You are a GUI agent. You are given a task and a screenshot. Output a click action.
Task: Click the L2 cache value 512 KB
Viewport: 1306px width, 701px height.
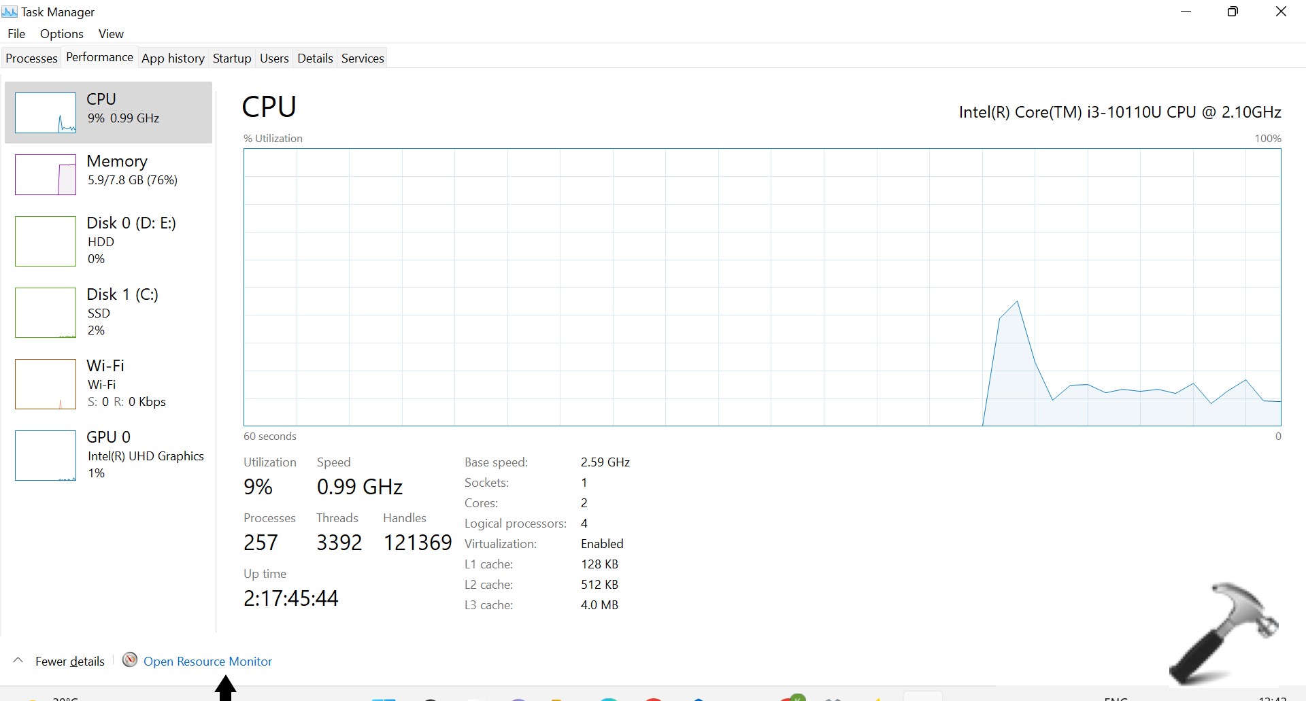point(599,585)
